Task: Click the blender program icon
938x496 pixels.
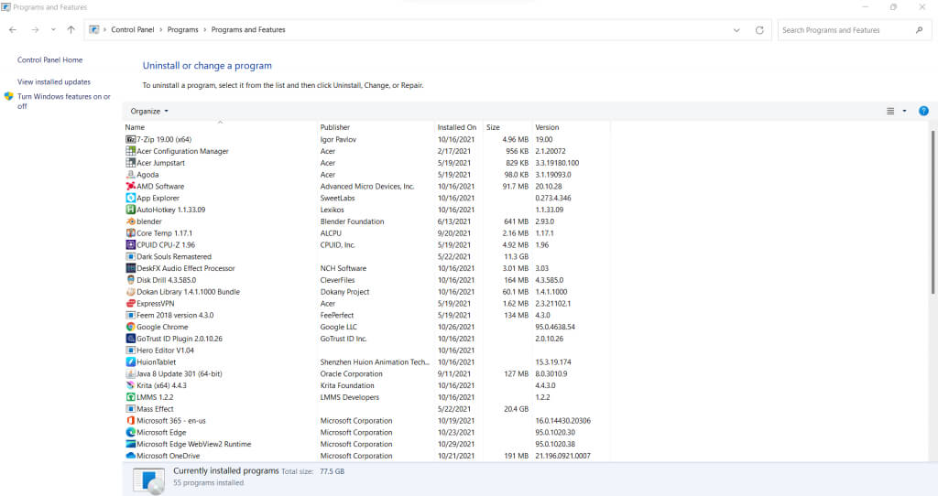Action: click(130, 221)
